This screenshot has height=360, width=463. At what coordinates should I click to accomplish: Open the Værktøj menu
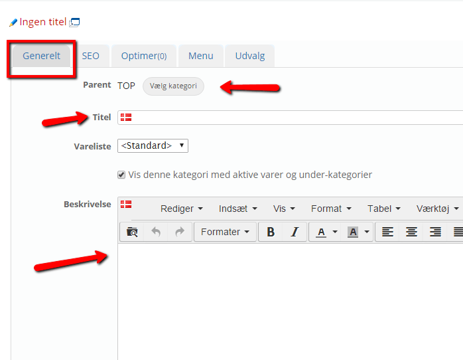tap(438, 209)
